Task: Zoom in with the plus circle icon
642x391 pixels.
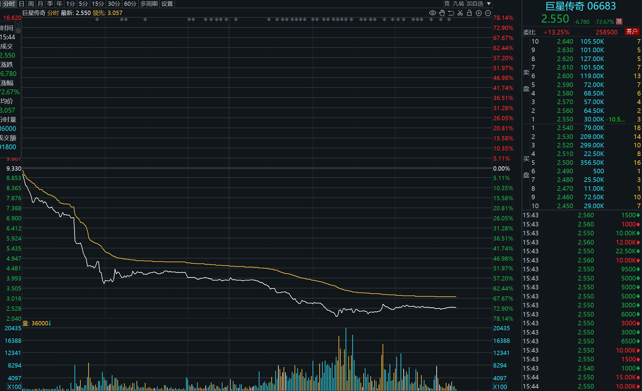Action: (479, 13)
